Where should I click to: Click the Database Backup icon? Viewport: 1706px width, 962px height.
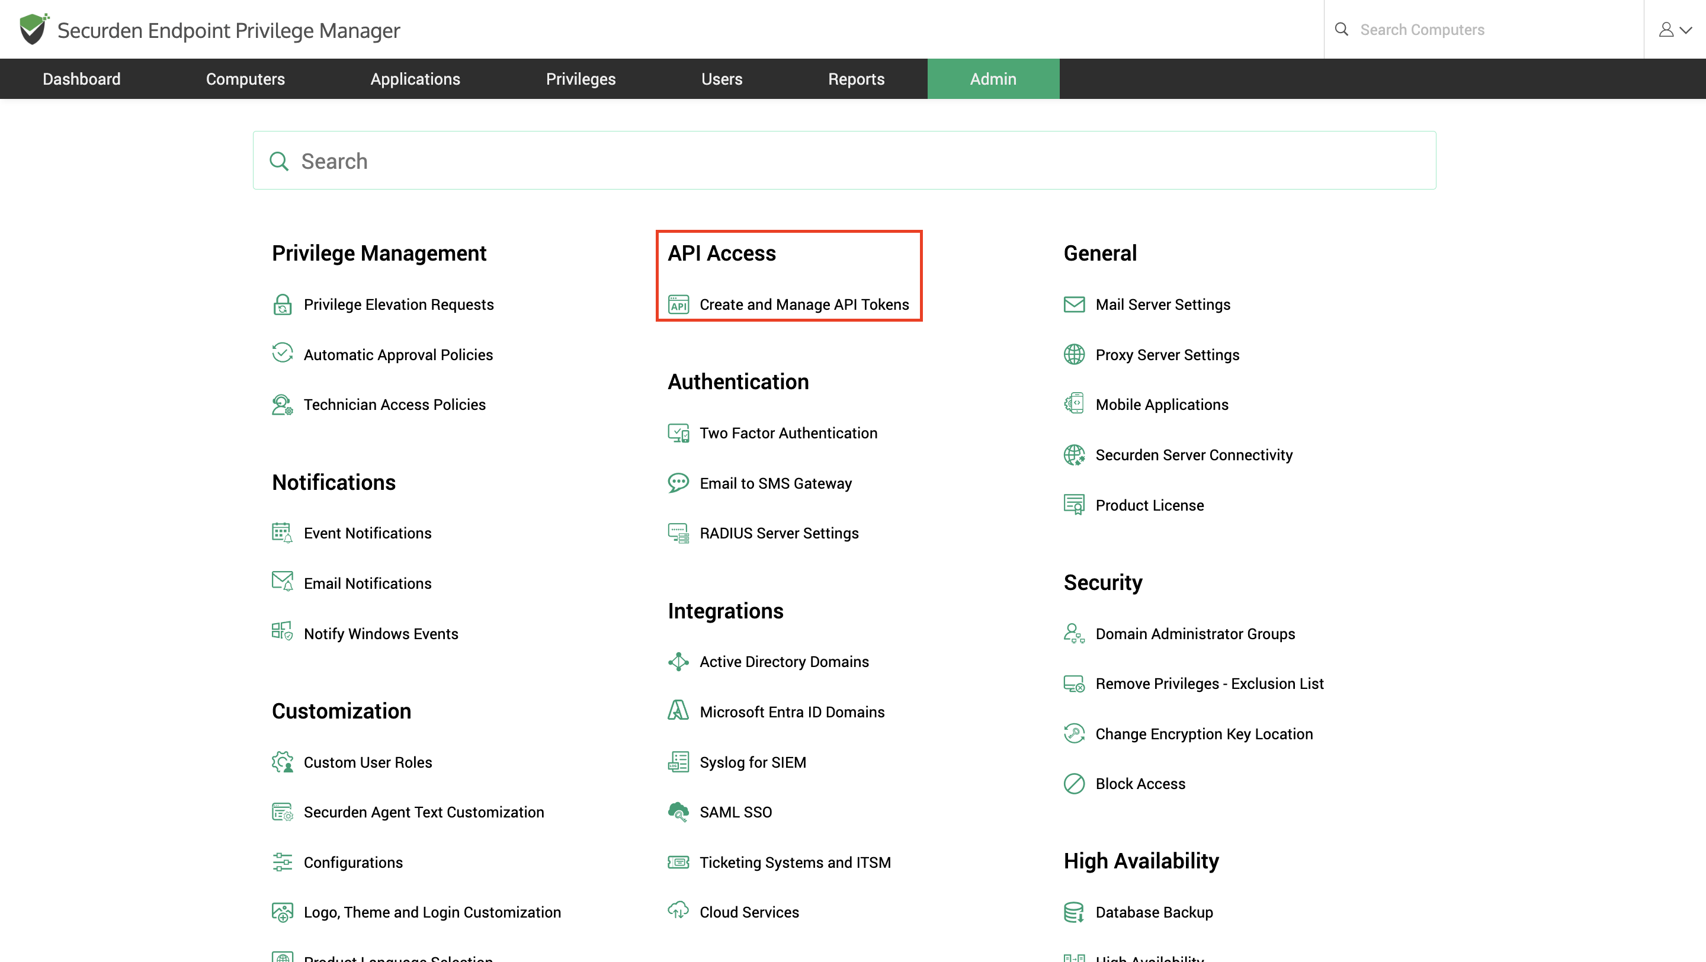1073,912
